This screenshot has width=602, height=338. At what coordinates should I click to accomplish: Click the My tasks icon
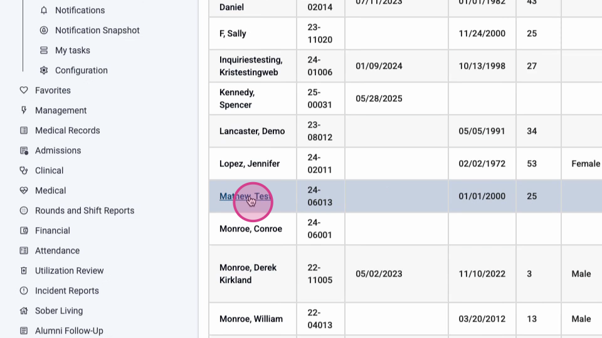coord(44,50)
